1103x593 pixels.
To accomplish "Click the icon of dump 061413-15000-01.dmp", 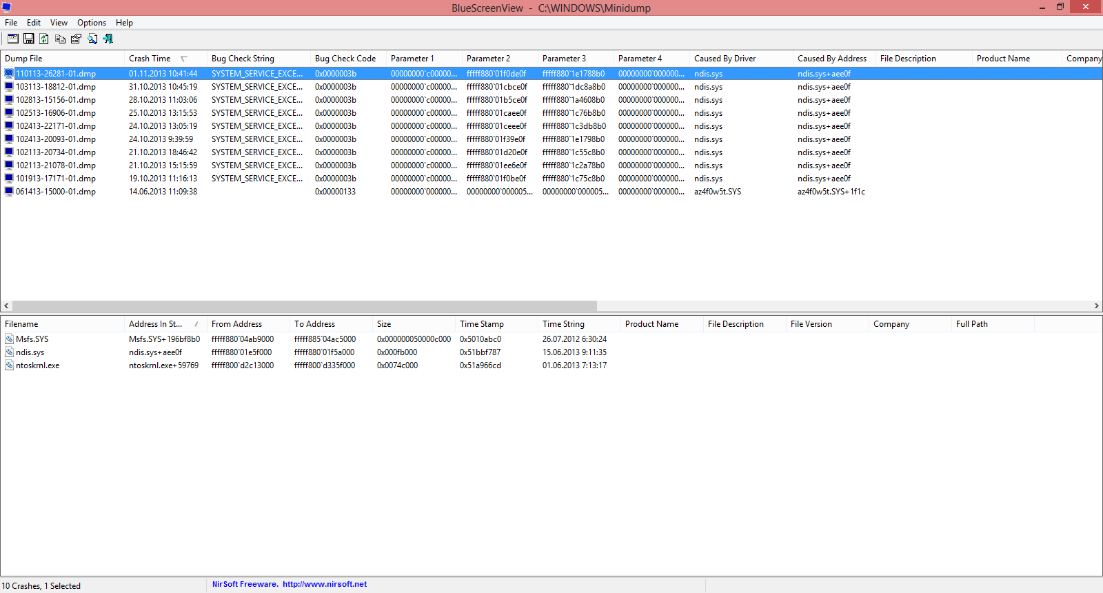I will point(9,191).
